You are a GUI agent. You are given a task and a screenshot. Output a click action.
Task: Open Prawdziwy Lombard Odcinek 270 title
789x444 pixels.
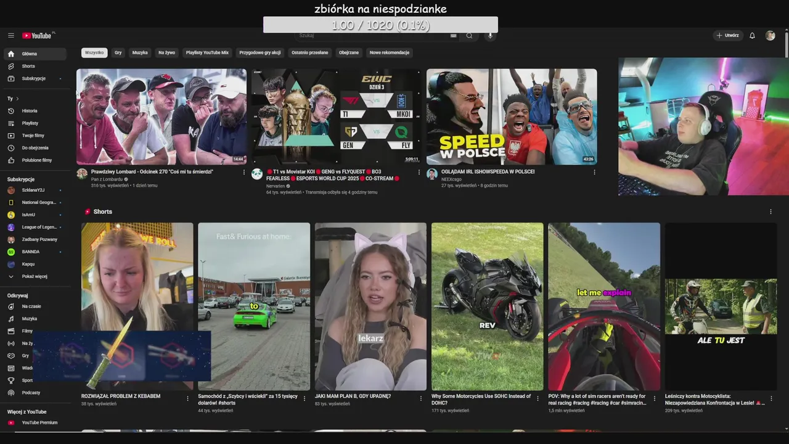tap(152, 172)
